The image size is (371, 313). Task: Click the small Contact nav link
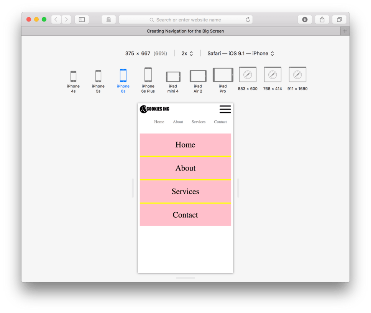(x=220, y=122)
